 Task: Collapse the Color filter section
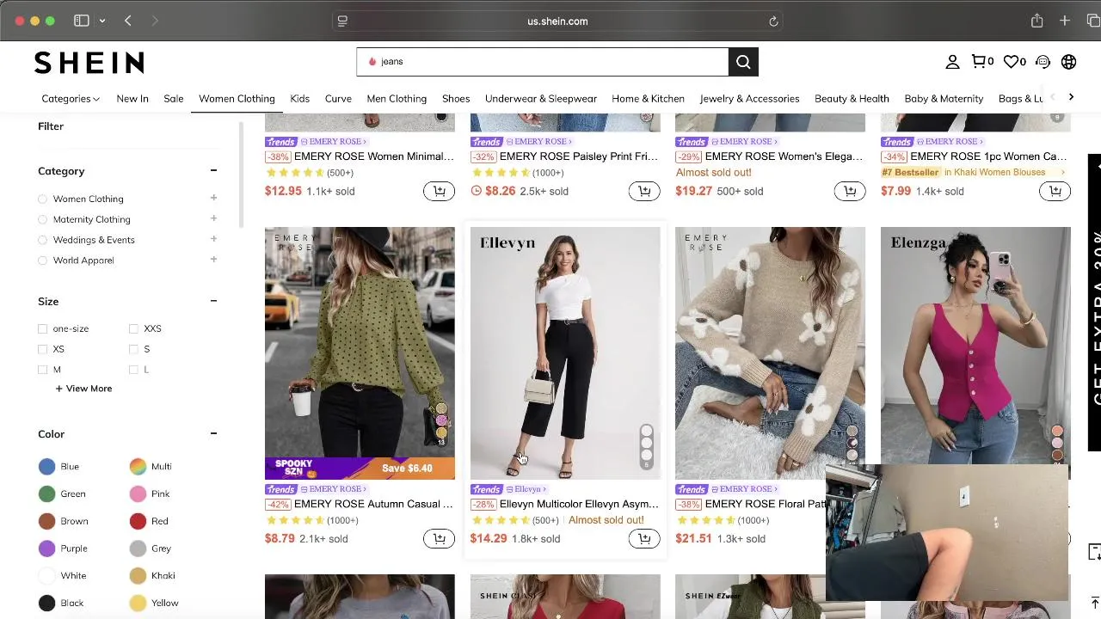pyautogui.click(x=213, y=433)
